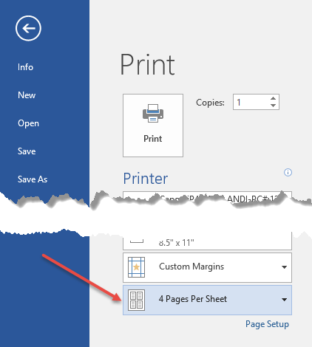Image resolution: width=312 pixels, height=347 pixels.
Task: Open the Page Setup link
Action: (x=267, y=324)
